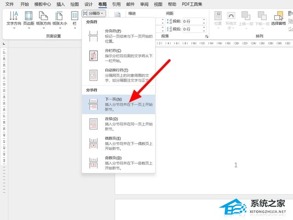Click the 段前 spacing before field
Screen dimensions: 293x220
coord(192,22)
